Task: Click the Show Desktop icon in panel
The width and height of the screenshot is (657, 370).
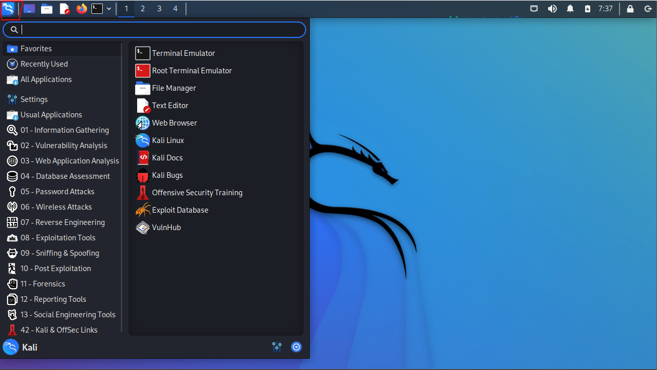Action: 29,9
